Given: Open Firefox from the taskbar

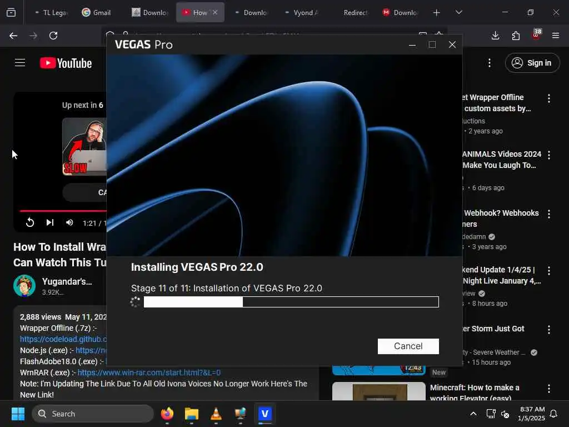Looking at the screenshot, I should (167, 414).
